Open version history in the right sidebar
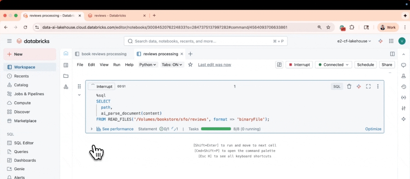The width and height of the screenshot is (410, 179). click(x=403, y=87)
